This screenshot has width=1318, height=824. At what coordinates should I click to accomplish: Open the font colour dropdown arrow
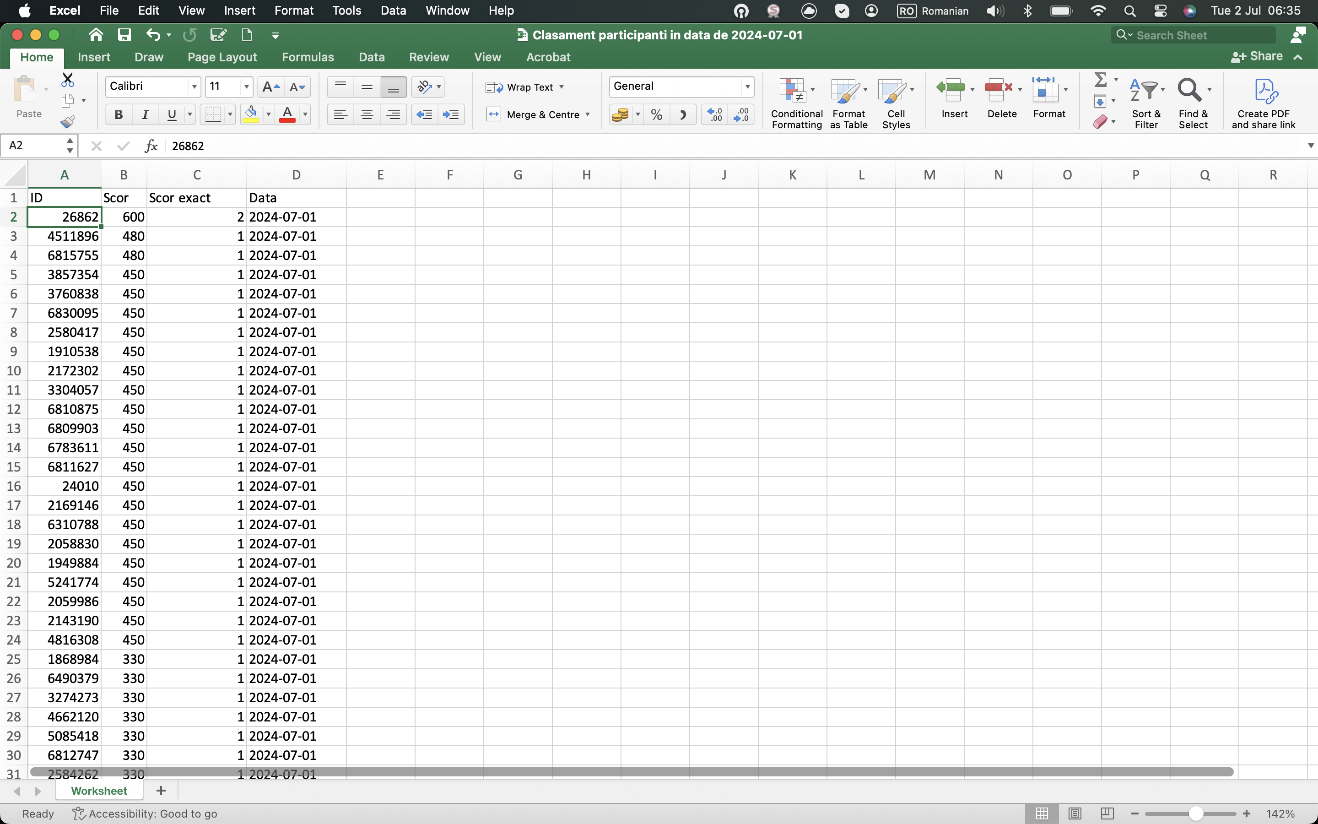pyautogui.click(x=305, y=114)
